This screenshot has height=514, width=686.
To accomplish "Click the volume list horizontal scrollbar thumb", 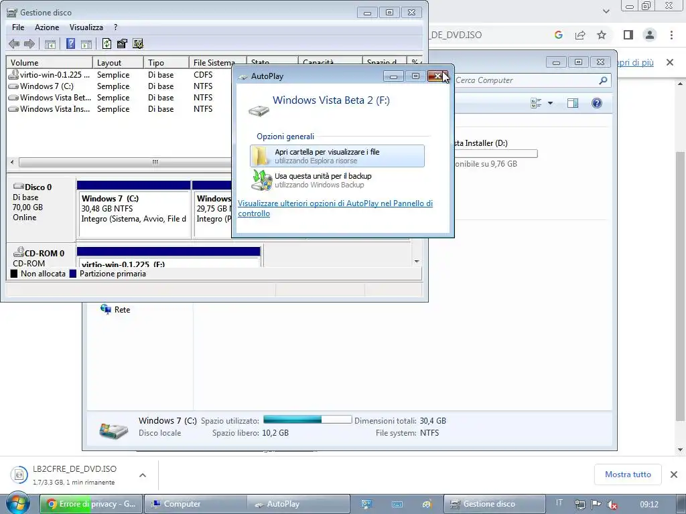I will [127, 162].
